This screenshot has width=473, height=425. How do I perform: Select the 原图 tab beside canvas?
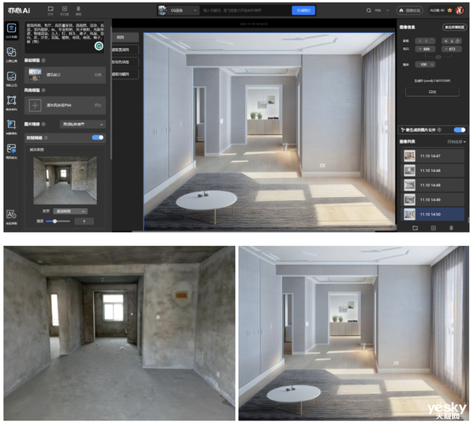tap(125, 37)
